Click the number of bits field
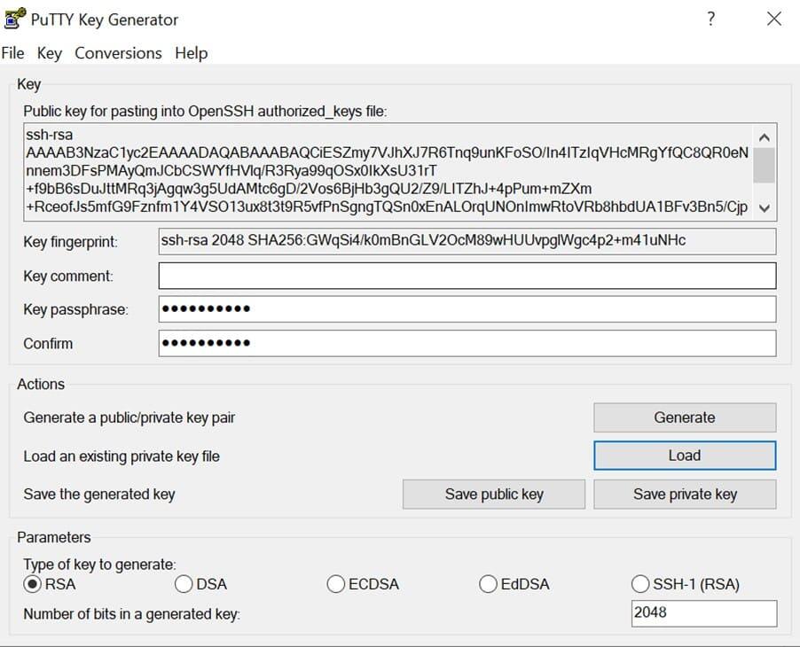 pyautogui.click(x=704, y=613)
